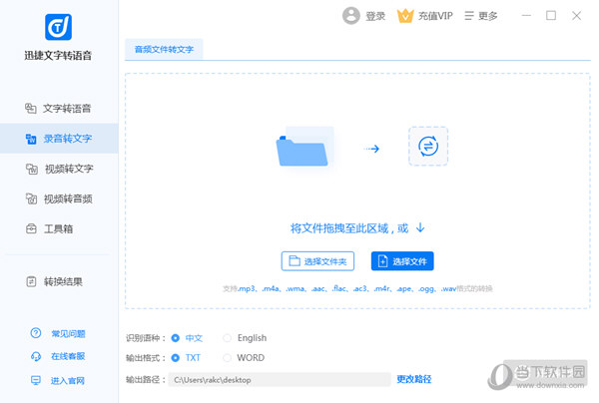599x403 pixels.
Task: Click the document icon beside 转换结果
Action: pyautogui.click(x=31, y=281)
